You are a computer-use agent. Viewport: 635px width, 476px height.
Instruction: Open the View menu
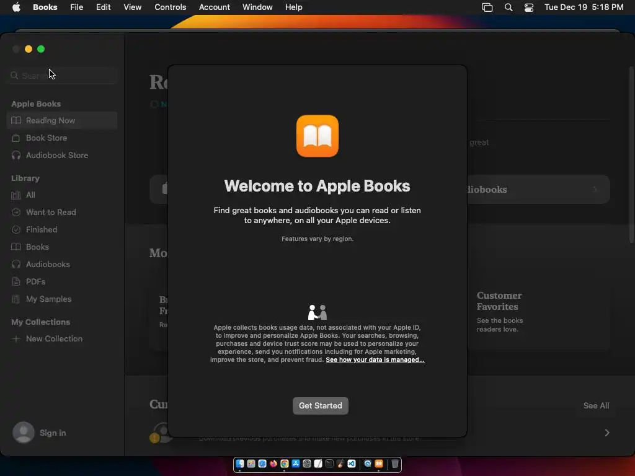(x=133, y=7)
